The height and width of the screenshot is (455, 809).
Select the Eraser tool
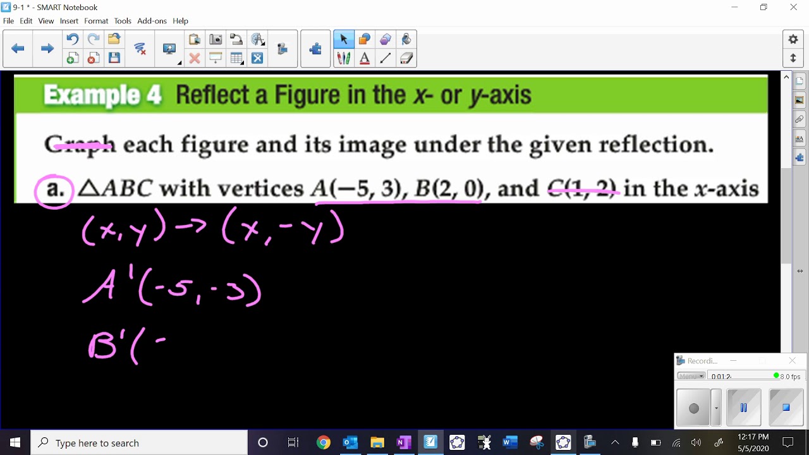(x=406, y=58)
